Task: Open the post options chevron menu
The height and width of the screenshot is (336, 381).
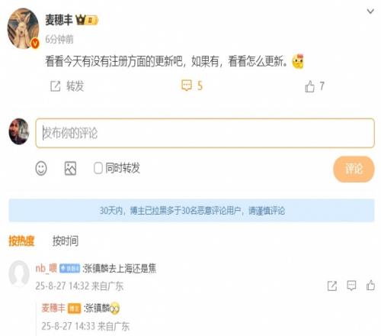Action: coord(370,11)
